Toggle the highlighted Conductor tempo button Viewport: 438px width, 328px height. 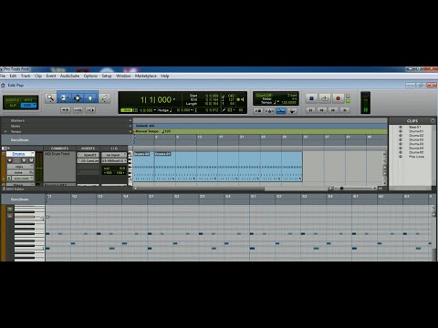point(281,111)
